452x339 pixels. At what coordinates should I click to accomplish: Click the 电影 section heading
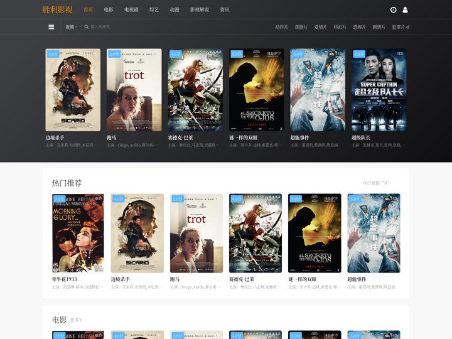(x=60, y=320)
